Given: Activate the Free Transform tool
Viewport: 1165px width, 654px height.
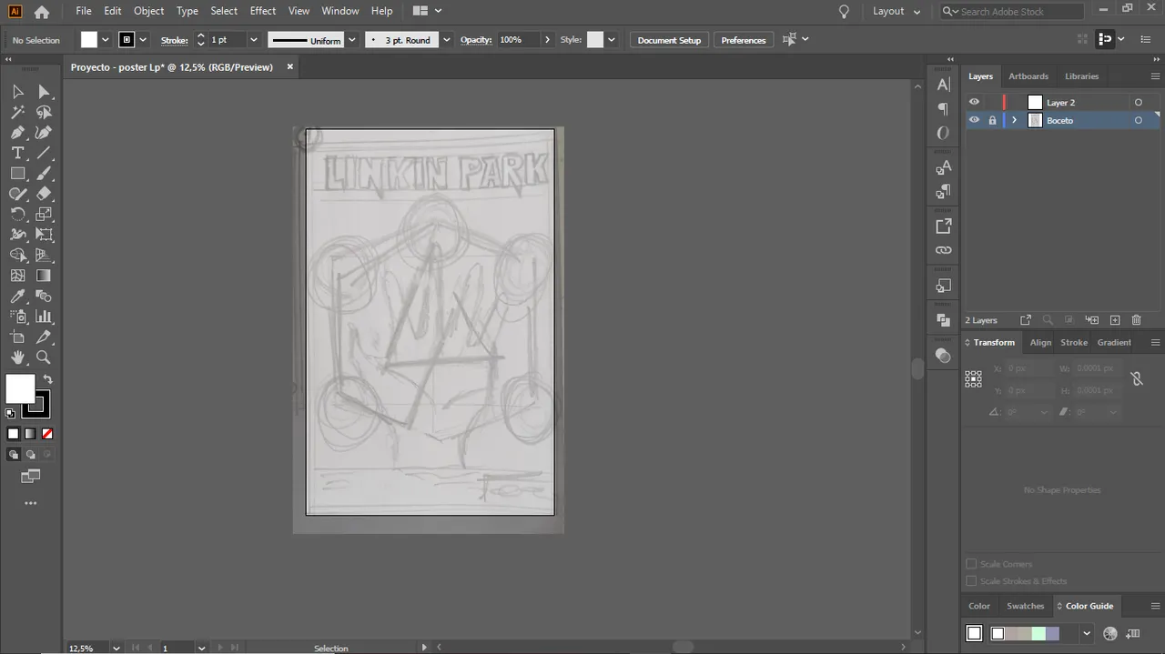Looking at the screenshot, I should 44,235.
